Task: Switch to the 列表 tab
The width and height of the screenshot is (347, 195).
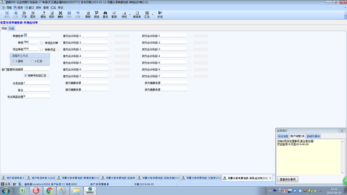Action: [x=12, y=28]
